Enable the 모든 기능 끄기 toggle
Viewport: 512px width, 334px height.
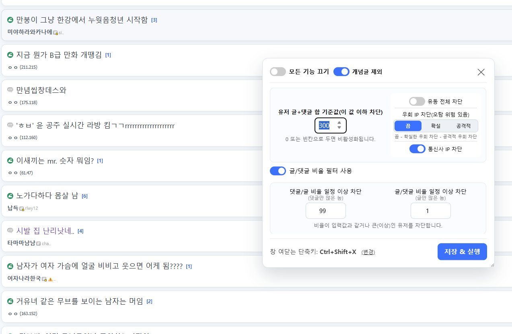coord(278,71)
